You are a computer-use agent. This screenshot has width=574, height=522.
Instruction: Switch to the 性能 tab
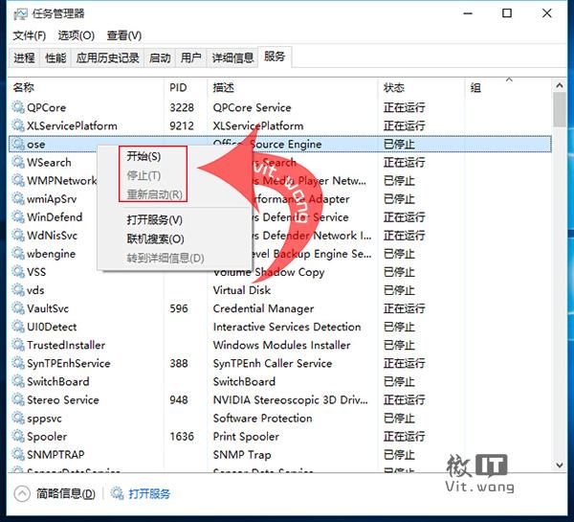pyautogui.click(x=55, y=57)
